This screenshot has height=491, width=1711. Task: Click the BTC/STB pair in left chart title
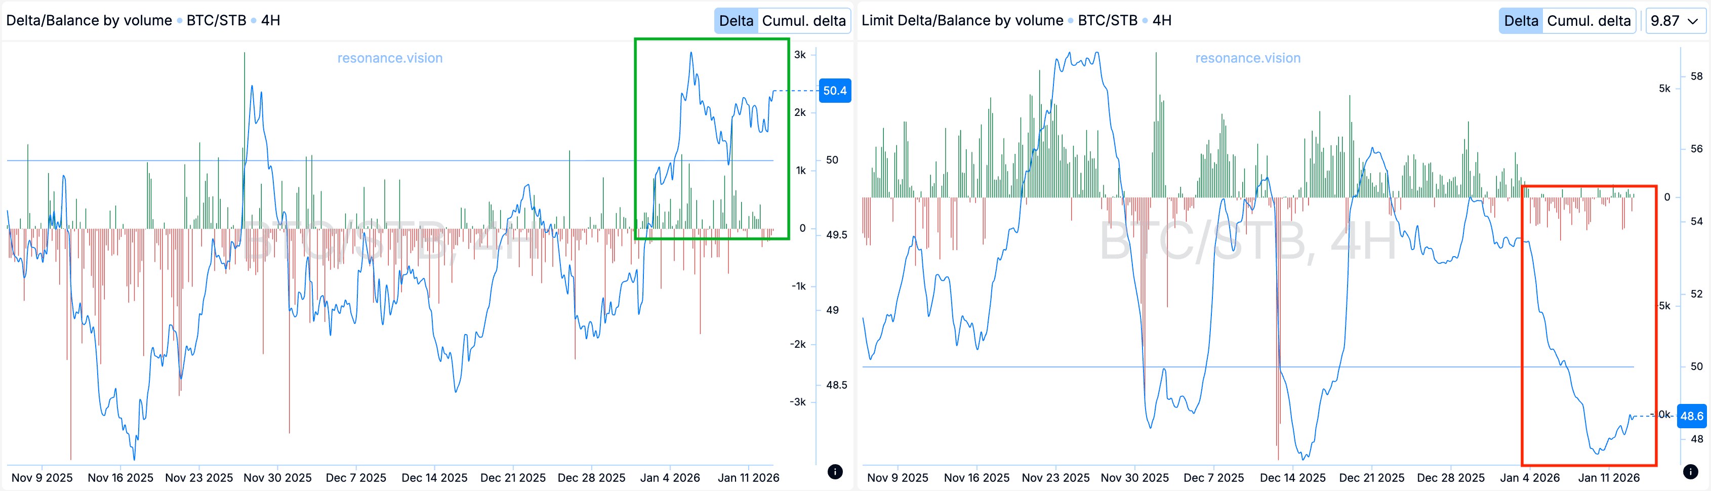216,21
